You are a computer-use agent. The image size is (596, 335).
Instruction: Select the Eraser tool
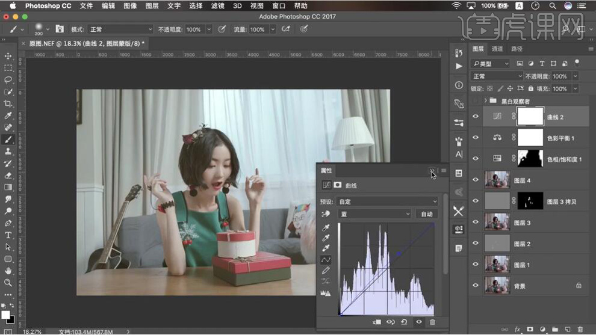[x=8, y=176]
